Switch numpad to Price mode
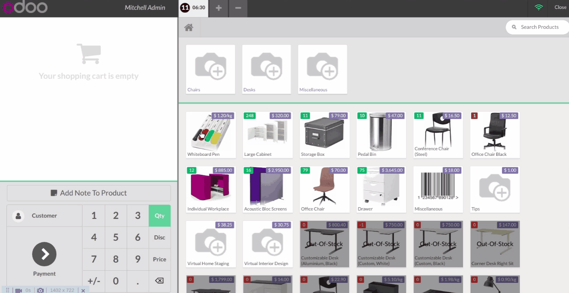Viewport: 569px width, 293px height. click(x=159, y=259)
